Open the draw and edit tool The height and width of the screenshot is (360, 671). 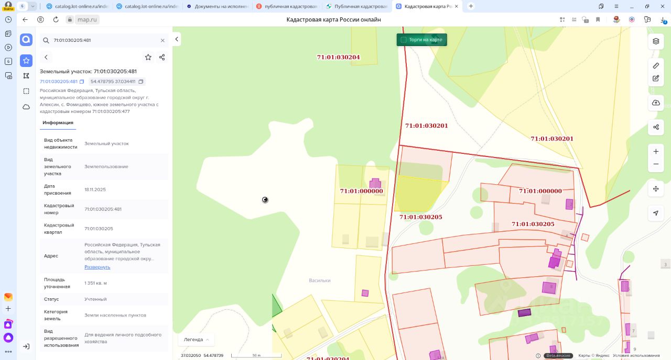656,78
